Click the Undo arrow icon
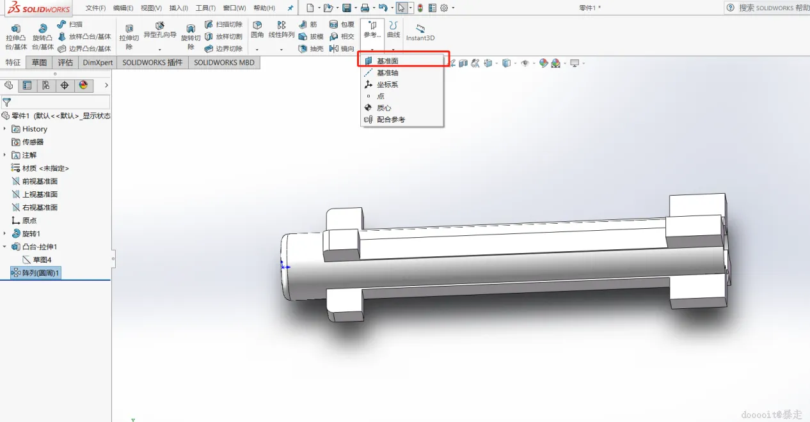Screen dimensions: 810x422 pos(383,8)
